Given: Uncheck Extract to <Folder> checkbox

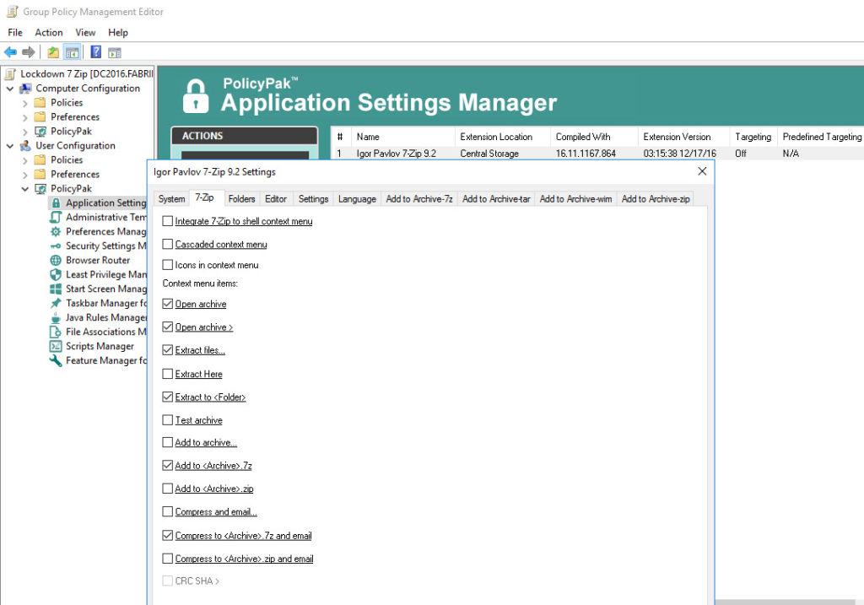Looking at the screenshot, I should pyautogui.click(x=168, y=397).
